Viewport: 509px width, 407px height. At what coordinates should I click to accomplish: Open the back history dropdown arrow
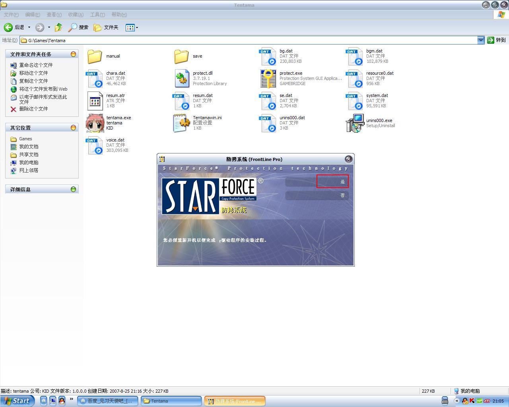[29, 27]
